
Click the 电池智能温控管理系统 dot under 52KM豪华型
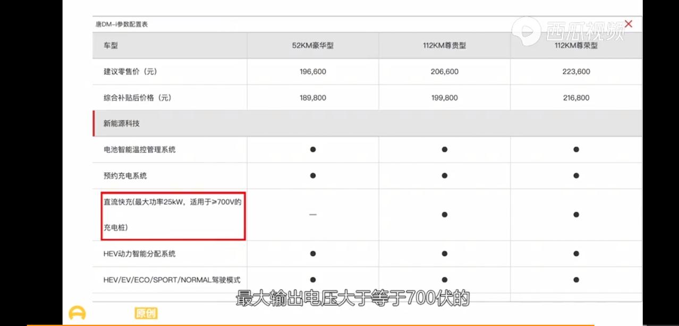[x=313, y=150]
